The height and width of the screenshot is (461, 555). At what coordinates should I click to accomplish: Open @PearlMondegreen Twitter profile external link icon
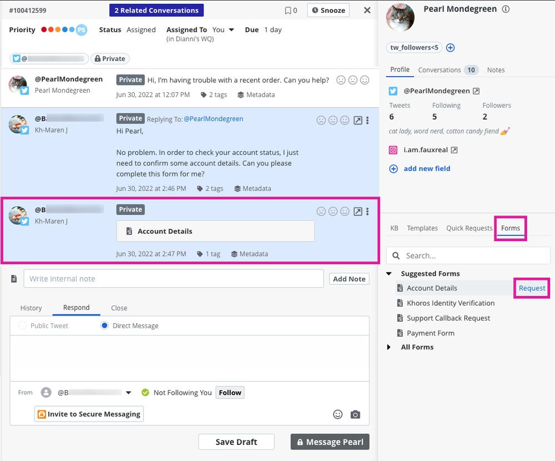tap(477, 91)
